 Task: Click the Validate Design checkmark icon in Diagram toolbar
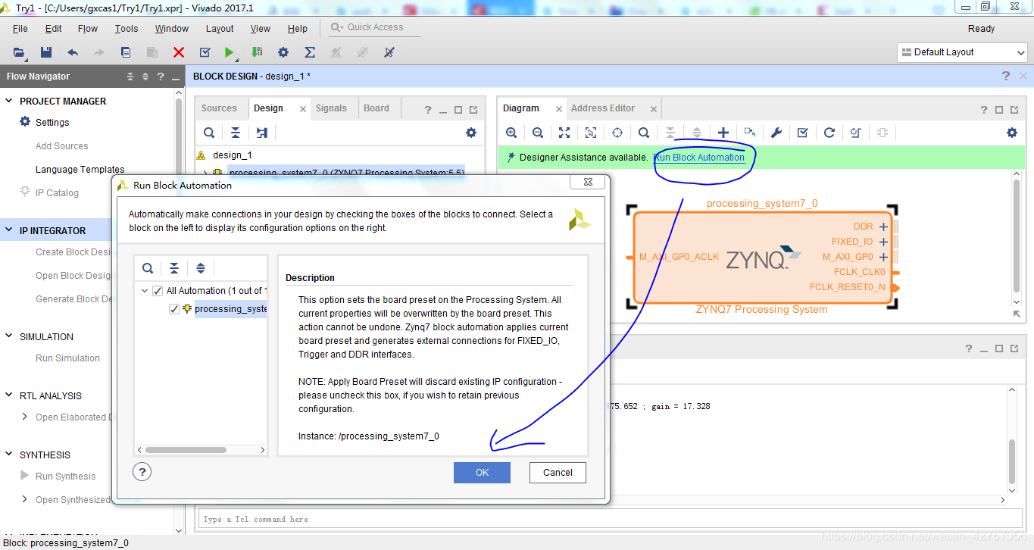tap(803, 133)
